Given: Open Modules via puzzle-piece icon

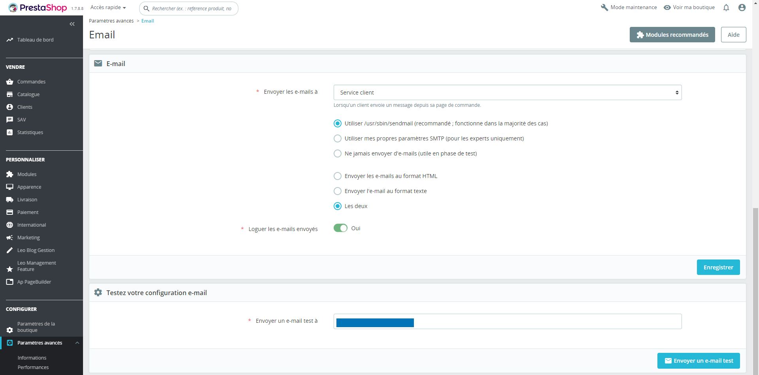Looking at the screenshot, I should [x=9, y=174].
